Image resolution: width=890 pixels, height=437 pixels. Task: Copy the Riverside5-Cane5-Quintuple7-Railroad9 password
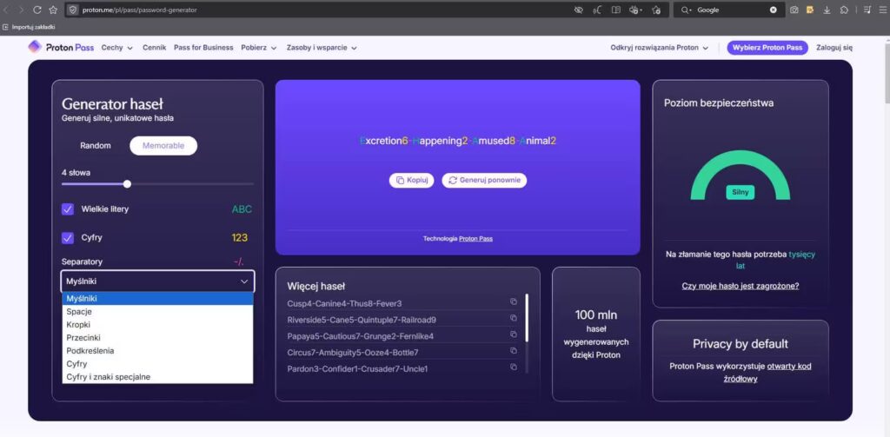[514, 318]
